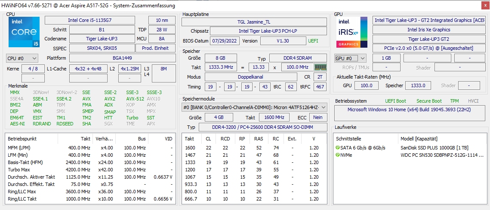490x210 pixels.
Task: Select the SanDisk SSD PLUS 1000GB drive entry
Action: click(435, 148)
